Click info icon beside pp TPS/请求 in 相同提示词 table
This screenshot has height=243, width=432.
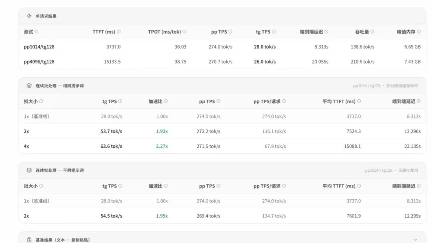[284, 101]
